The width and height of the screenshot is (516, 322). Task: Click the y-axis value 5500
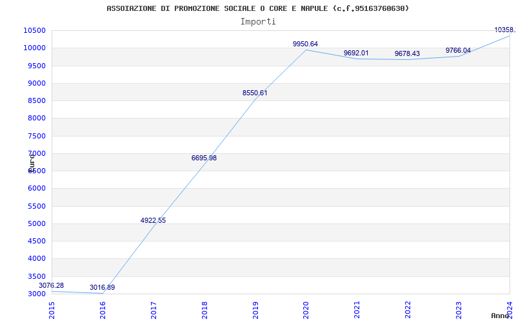coord(37,206)
